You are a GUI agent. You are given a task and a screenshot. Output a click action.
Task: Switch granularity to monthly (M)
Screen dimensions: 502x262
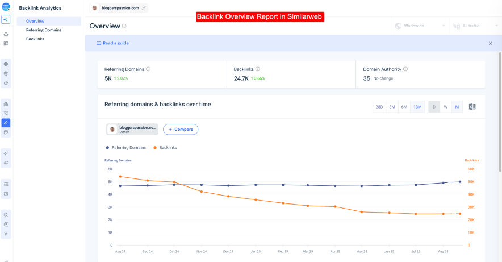pos(457,107)
